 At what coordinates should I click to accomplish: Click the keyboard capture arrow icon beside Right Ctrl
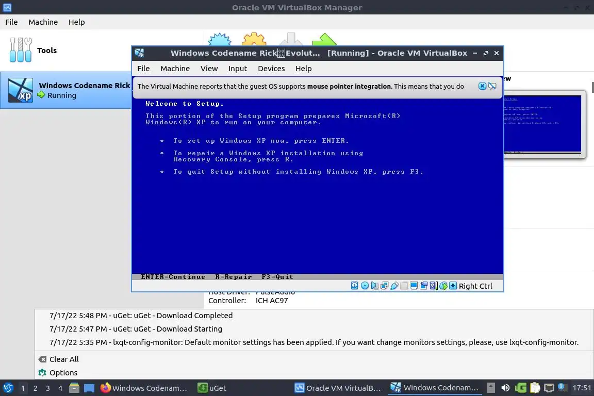pyautogui.click(x=453, y=286)
